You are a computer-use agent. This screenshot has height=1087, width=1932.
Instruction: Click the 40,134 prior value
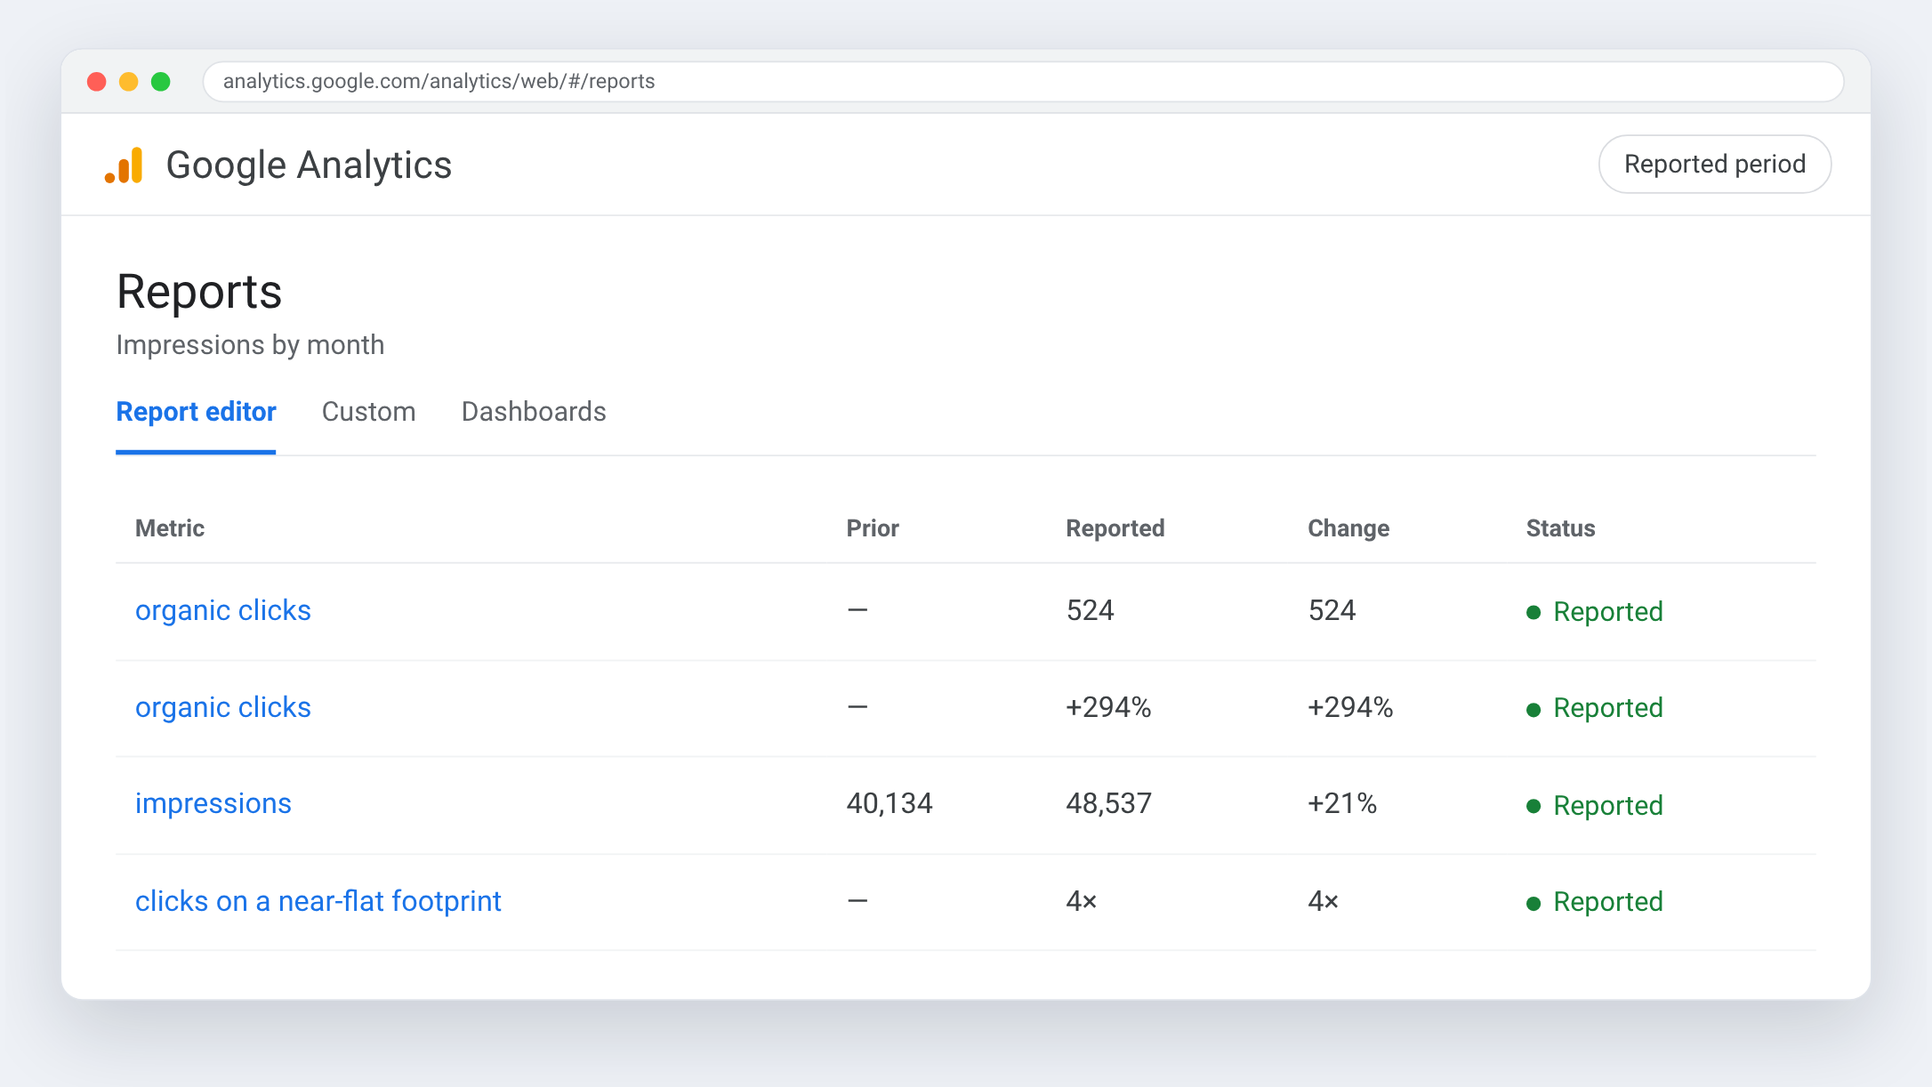[x=890, y=803]
